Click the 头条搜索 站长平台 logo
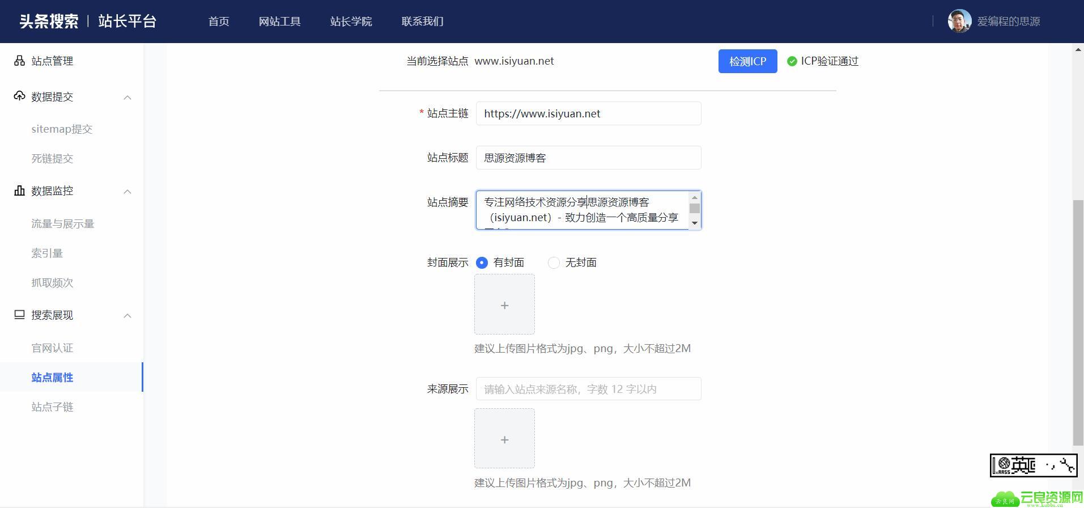The width and height of the screenshot is (1084, 508). coord(88,22)
